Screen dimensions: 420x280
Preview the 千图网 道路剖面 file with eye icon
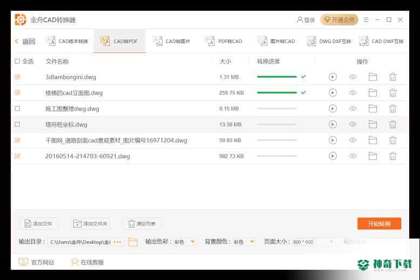click(353, 140)
